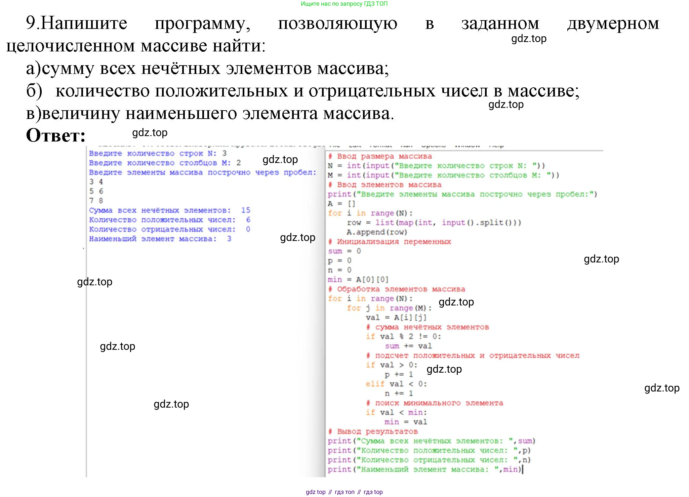The height and width of the screenshot is (497, 689).
Task: Click the line 'for j in range(M):'
Action: coord(389,308)
